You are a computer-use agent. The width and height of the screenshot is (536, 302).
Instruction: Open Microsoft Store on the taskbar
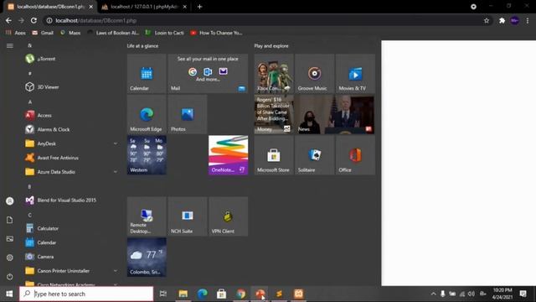pyautogui.click(x=221, y=294)
